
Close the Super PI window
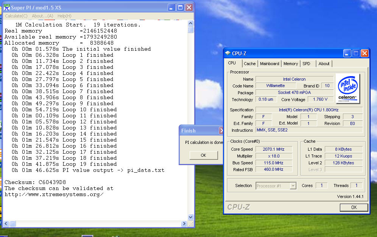189,8
